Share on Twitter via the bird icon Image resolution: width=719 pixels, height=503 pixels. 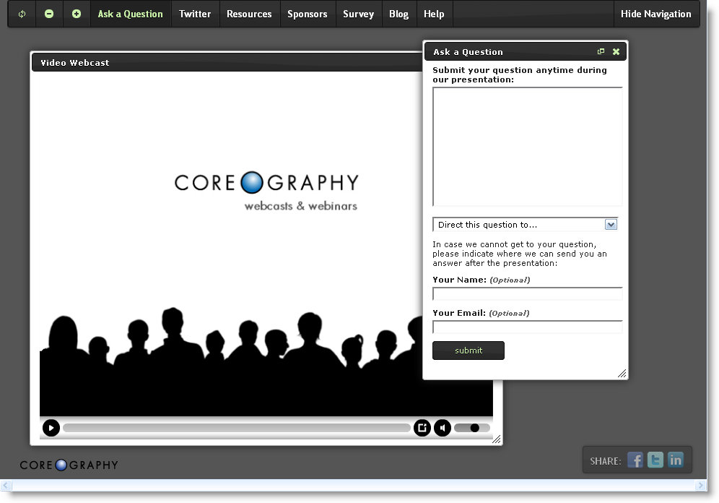[x=655, y=460]
